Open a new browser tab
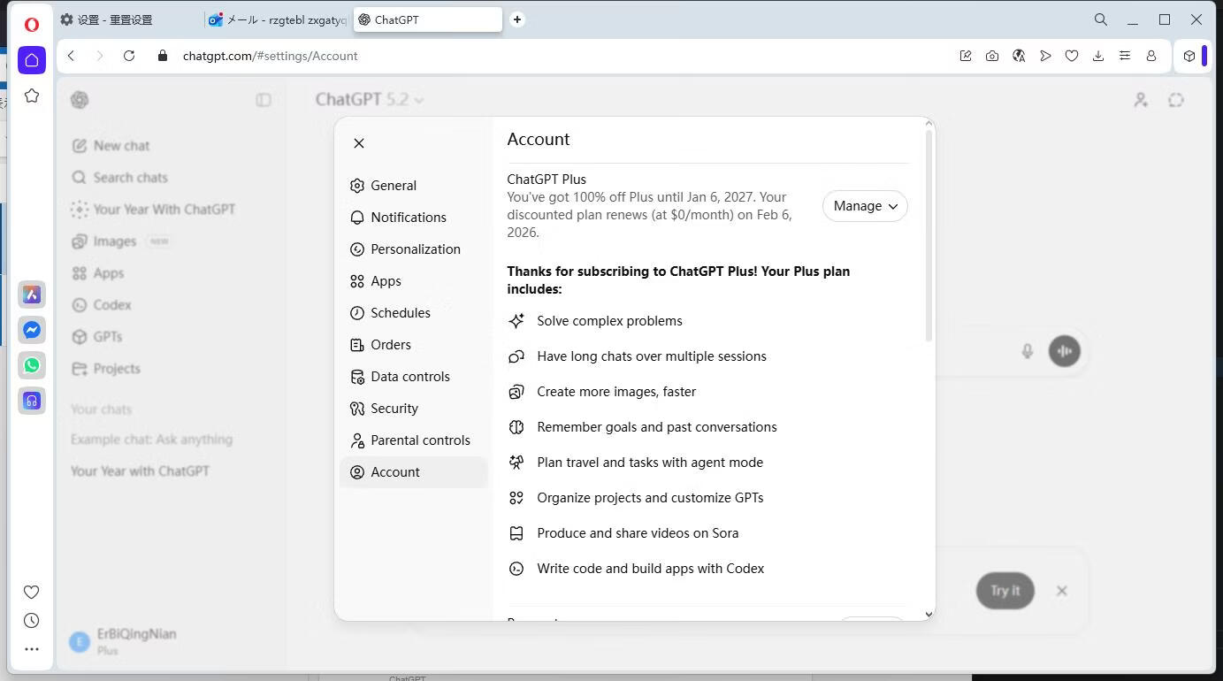The image size is (1223, 681). pos(517,19)
